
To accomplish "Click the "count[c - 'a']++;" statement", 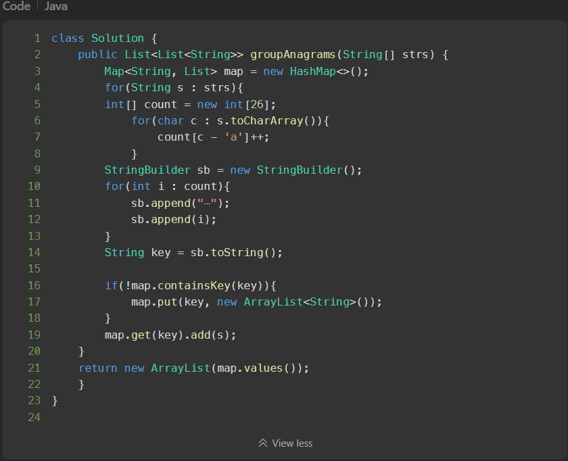I will pyautogui.click(x=214, y=137).
